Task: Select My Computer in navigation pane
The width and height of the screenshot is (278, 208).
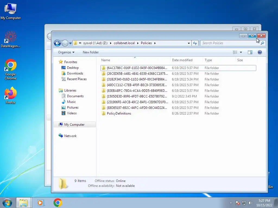Action: 74,125
